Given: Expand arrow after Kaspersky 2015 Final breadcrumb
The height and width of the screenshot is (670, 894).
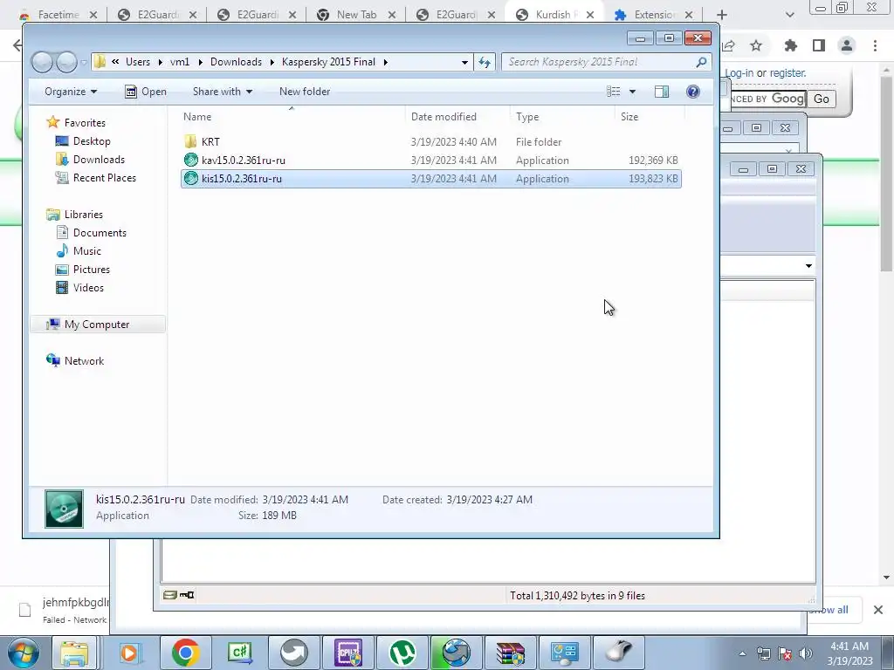Looking at the screenshot, I should click(x=386, y=62).
